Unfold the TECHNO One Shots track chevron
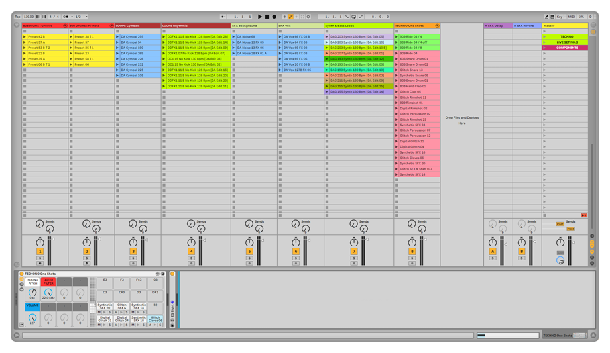 tap(437, 26)
